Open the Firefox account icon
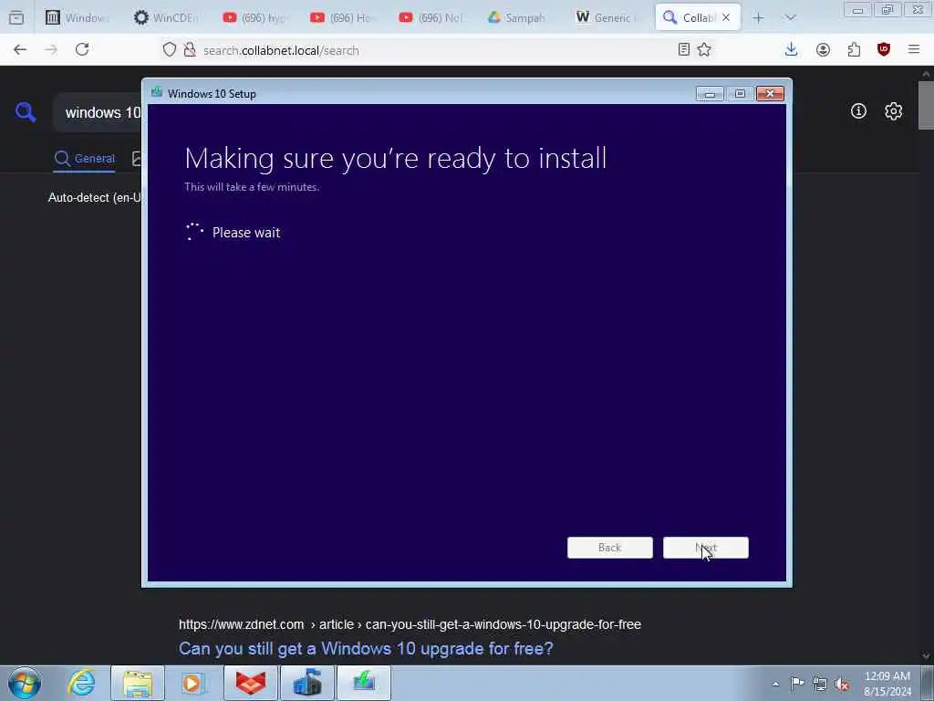This screenshot has height=701, width=934. click(x=823, y=50)
